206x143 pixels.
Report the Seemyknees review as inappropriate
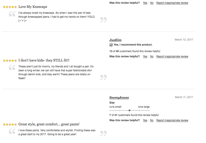click(x=172, y=120)
